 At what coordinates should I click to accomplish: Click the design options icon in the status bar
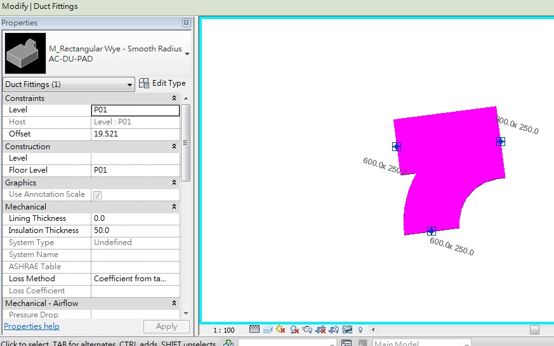pyautogui.click(x=346, y=343)
